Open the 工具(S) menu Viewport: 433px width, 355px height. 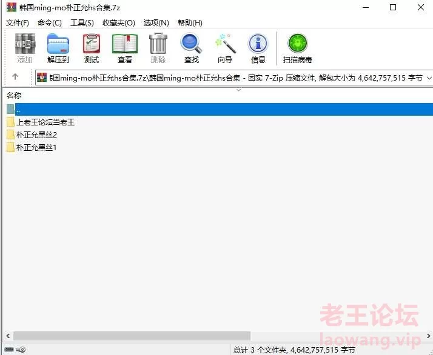[82, 23]
